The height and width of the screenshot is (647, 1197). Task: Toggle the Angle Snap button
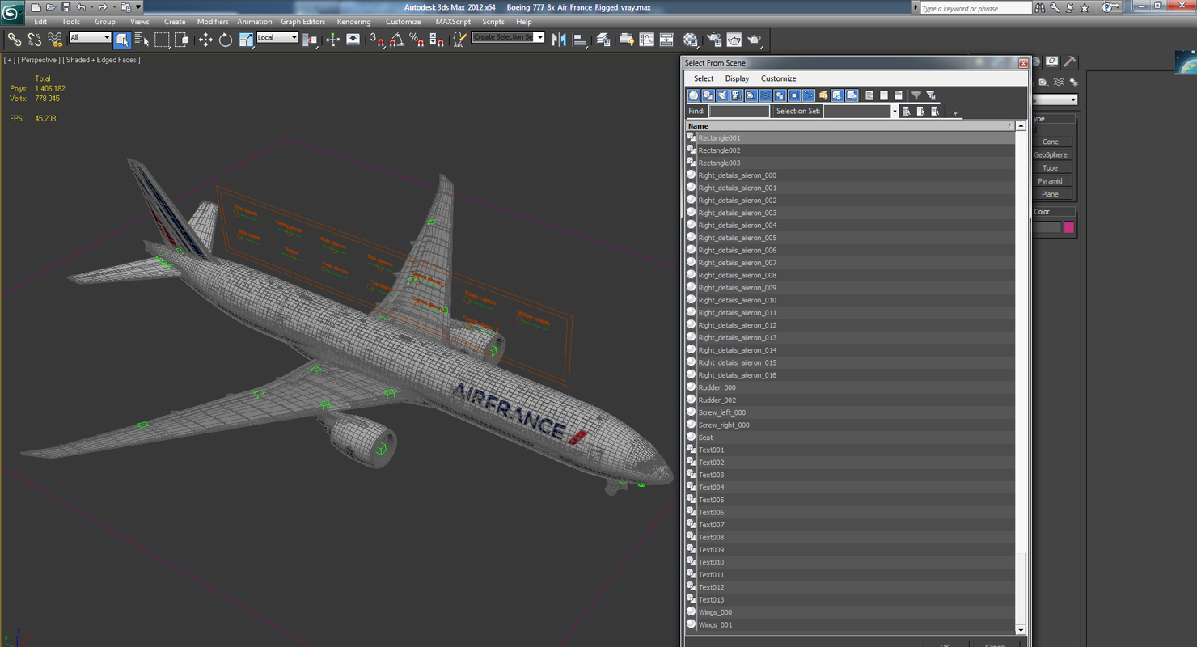click(397, 39)
